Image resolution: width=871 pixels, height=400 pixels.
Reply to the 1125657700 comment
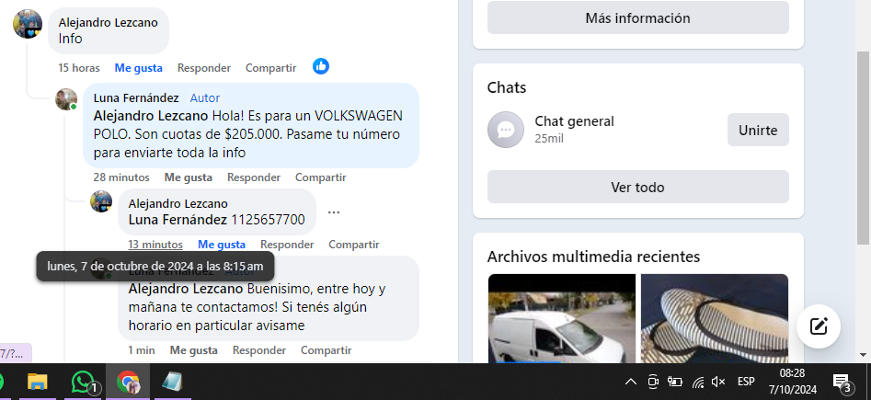287,245
